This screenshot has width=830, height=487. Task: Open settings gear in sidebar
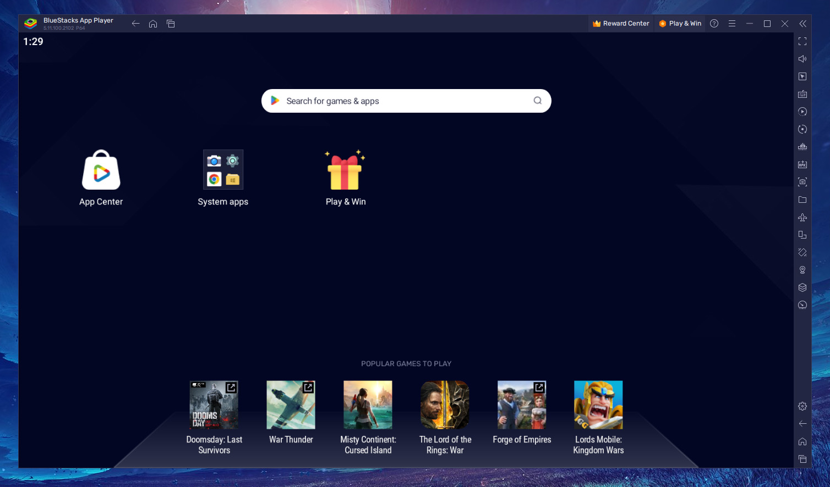pos(802,406)
